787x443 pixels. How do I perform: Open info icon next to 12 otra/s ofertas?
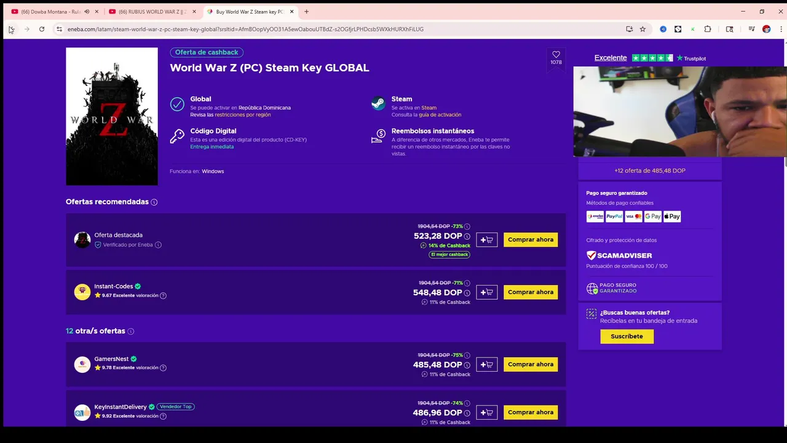pos(130,331)
